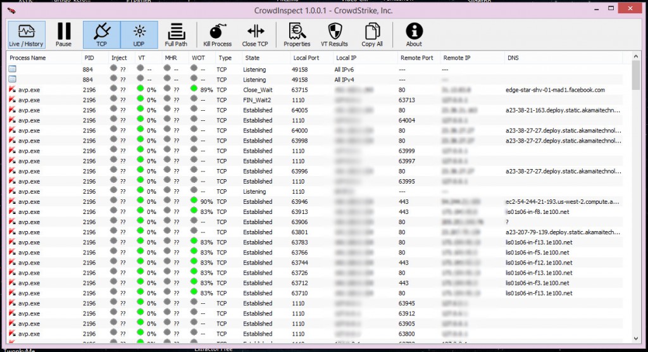Click Close TCP toolbar button
Viewport: 648px width, 352px height.
255,35
